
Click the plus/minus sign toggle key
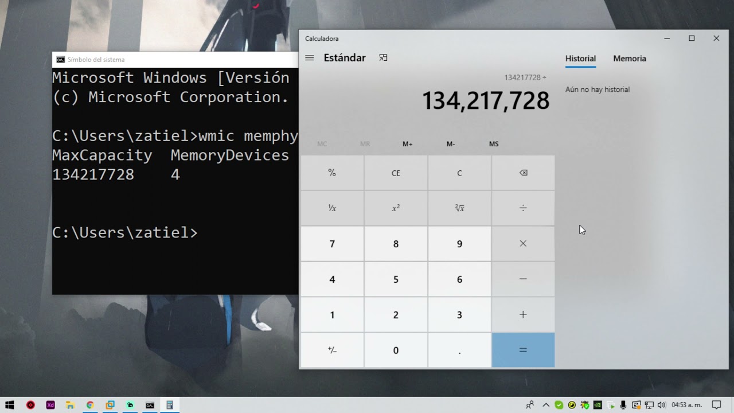[x=332, y=350]
